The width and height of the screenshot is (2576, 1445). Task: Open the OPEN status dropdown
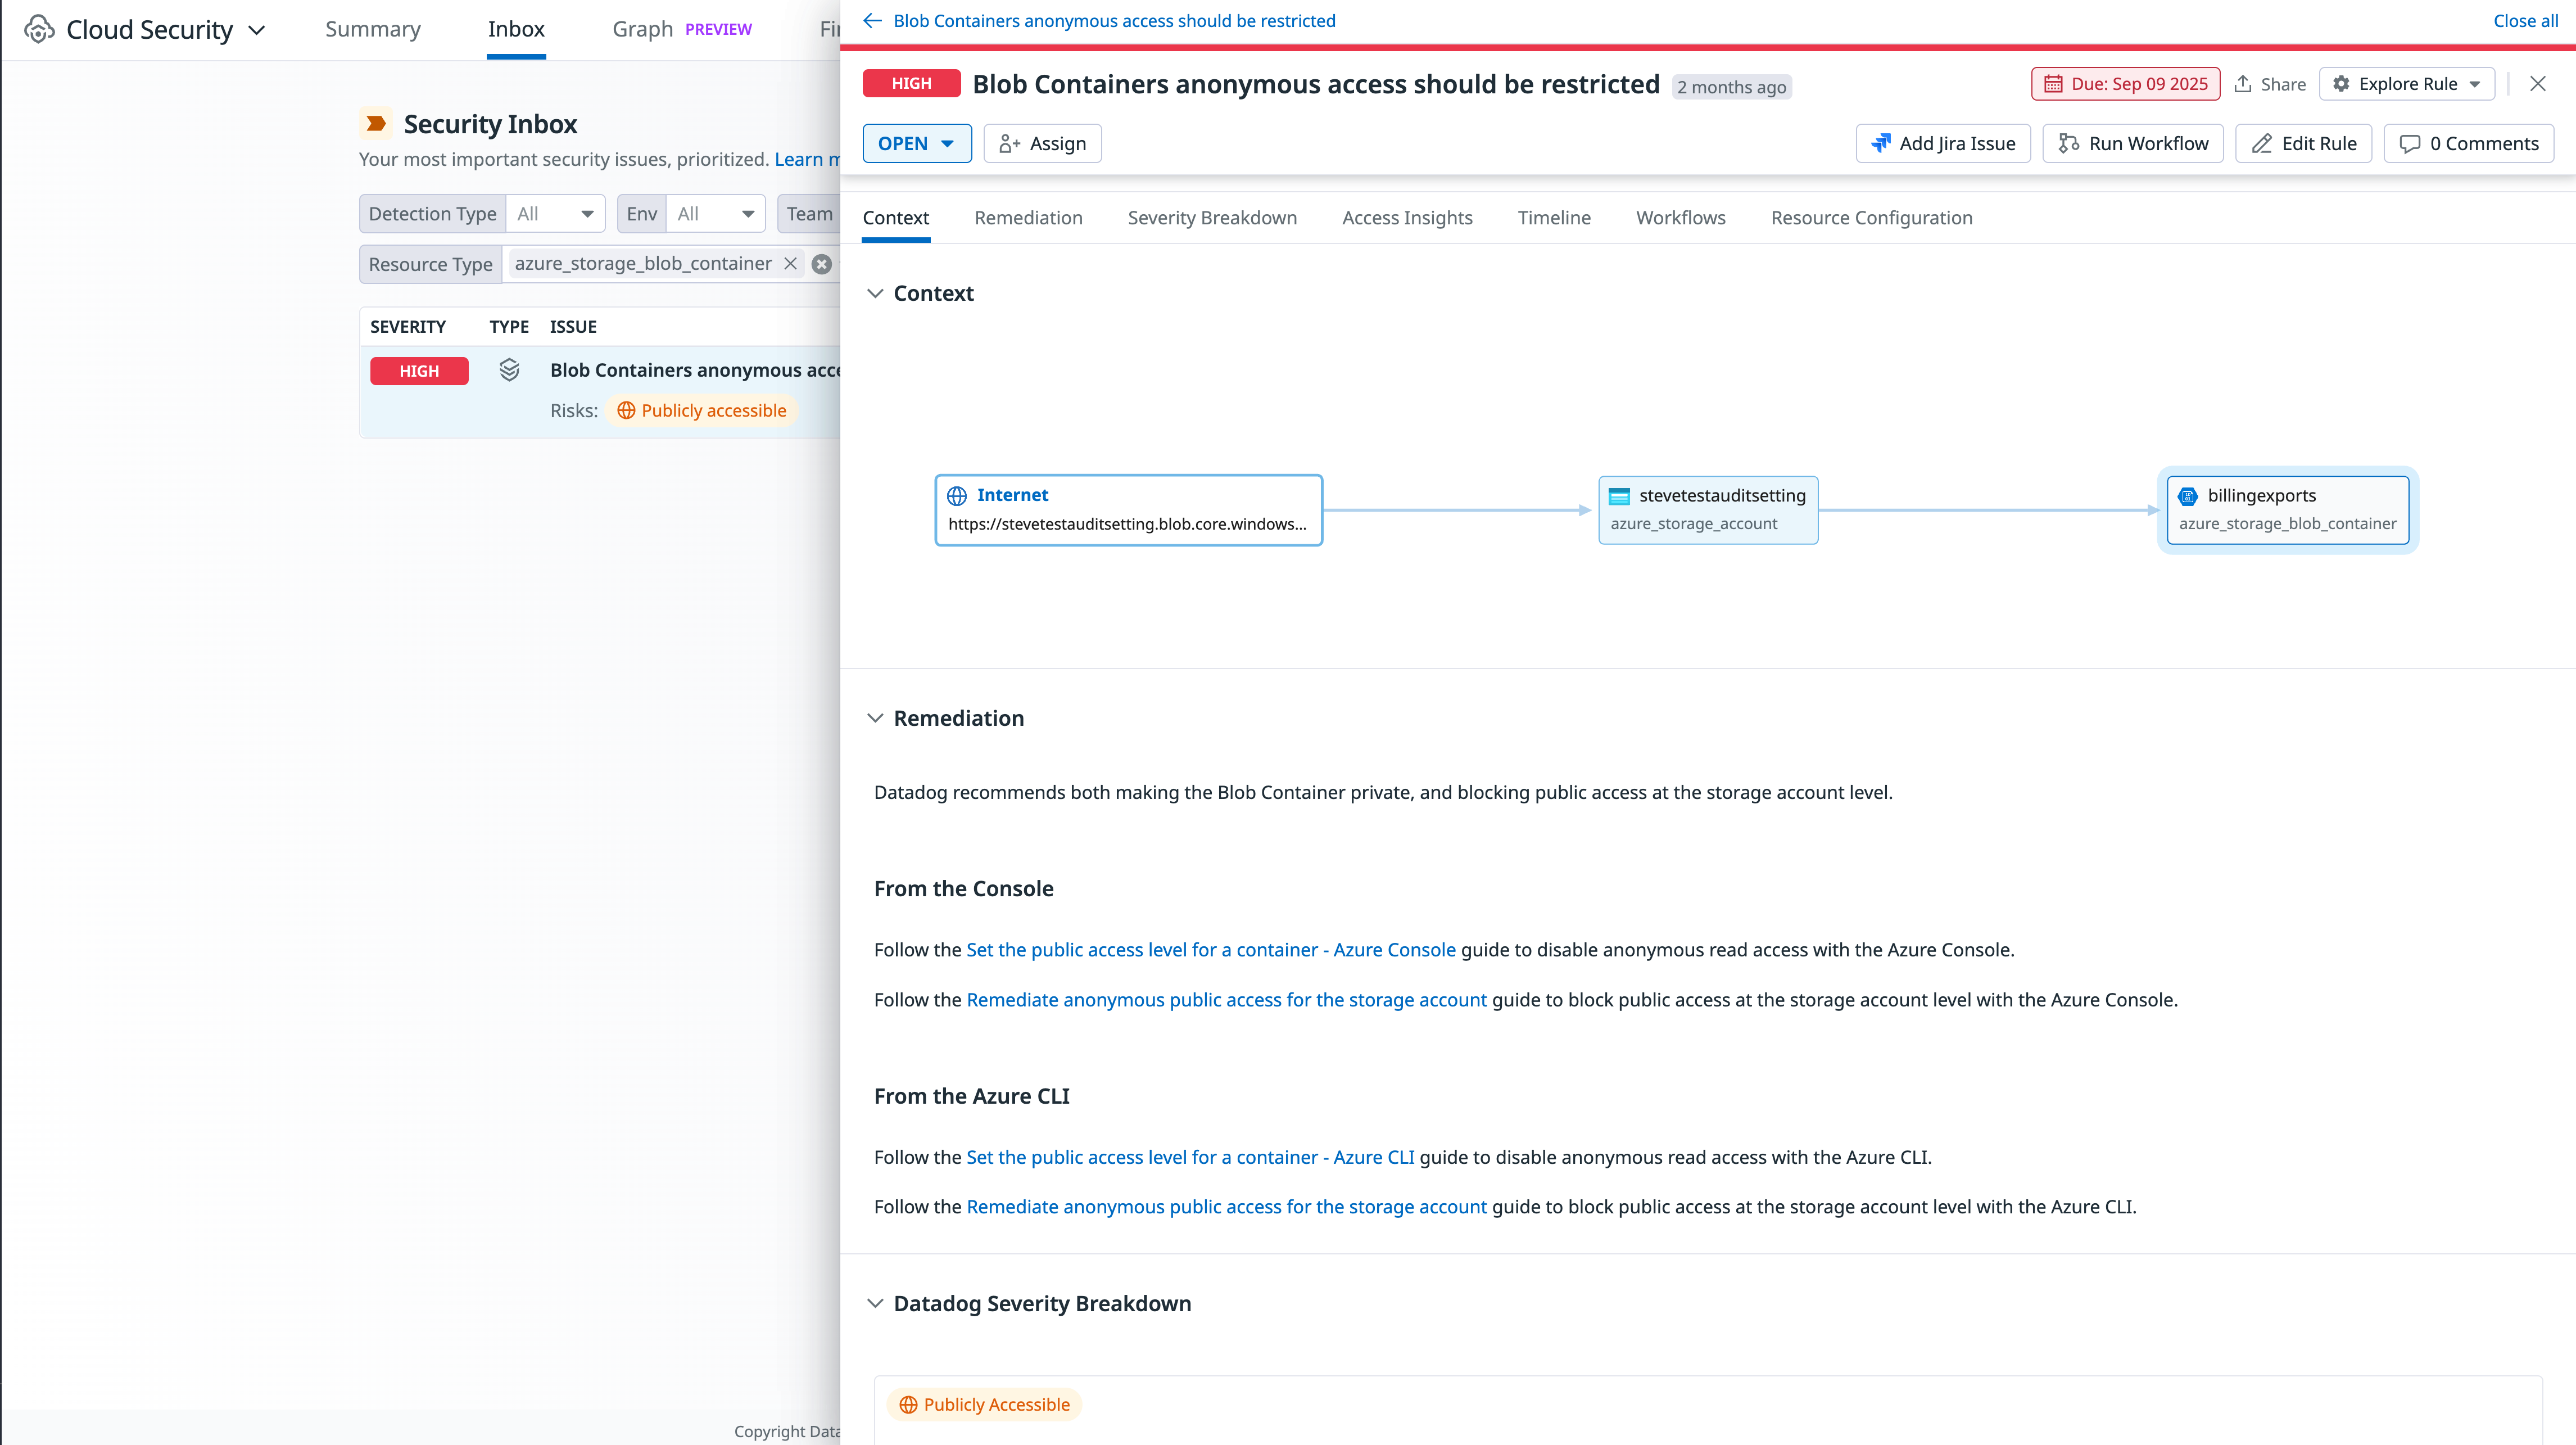pos(916,143)
